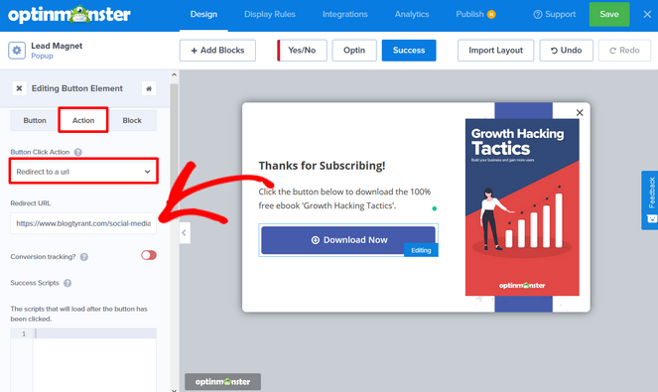
Task: Switch to the Yes/No view
Action: point(302,51)
